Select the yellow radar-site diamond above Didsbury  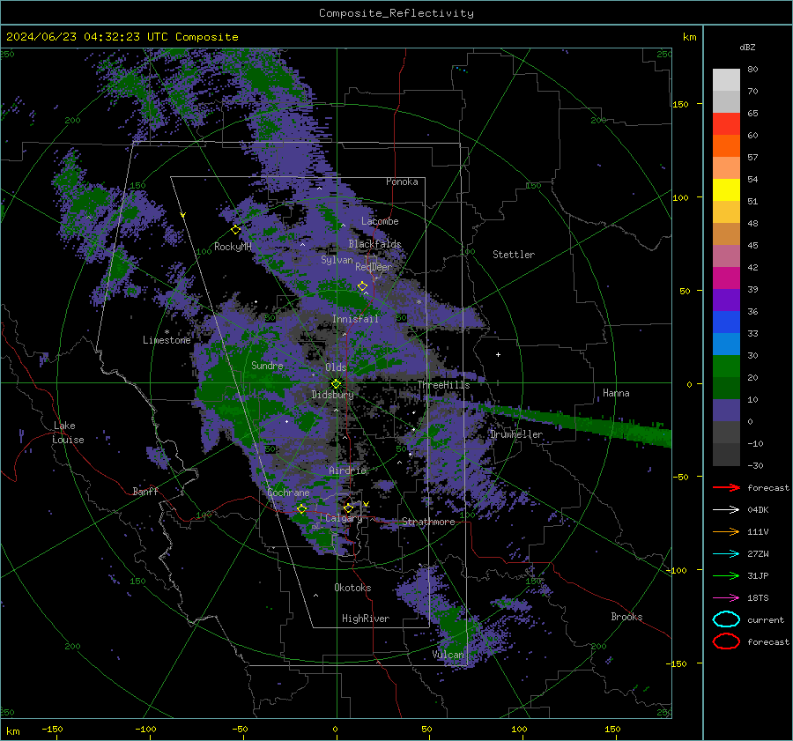click(x=337, y=384)
